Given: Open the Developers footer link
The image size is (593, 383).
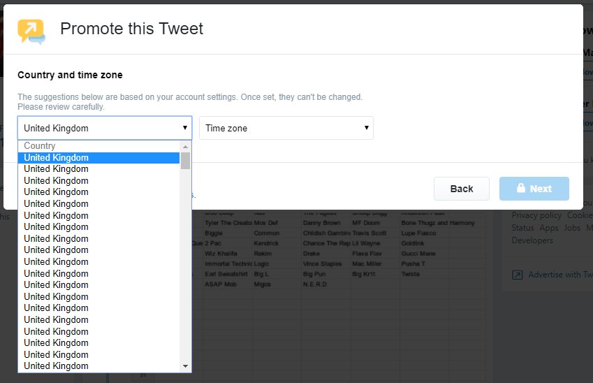Looking at the screenshot, I should (x=532, y=240).
